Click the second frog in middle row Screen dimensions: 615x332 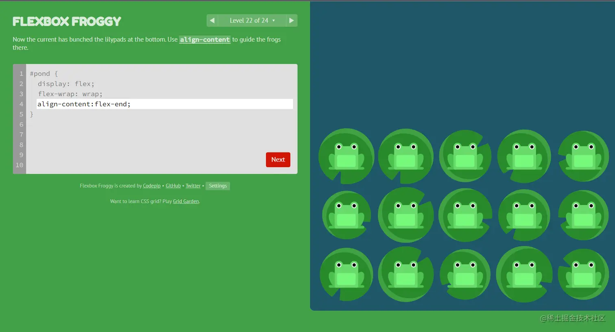(x=406, y=215)
